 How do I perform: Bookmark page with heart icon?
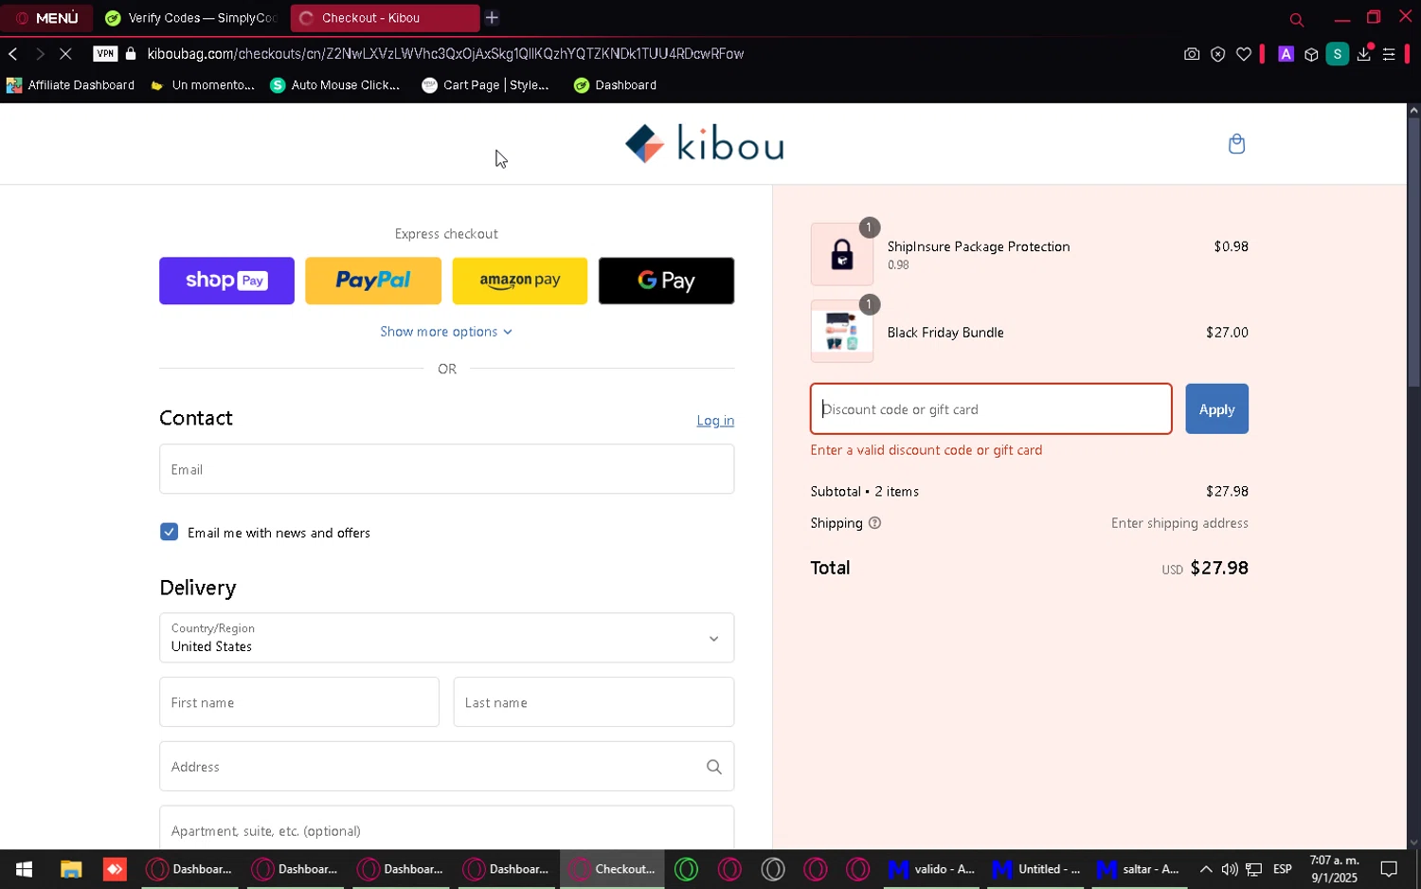point(1244,54)
